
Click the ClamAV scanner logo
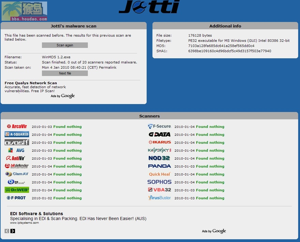point(17,174)
